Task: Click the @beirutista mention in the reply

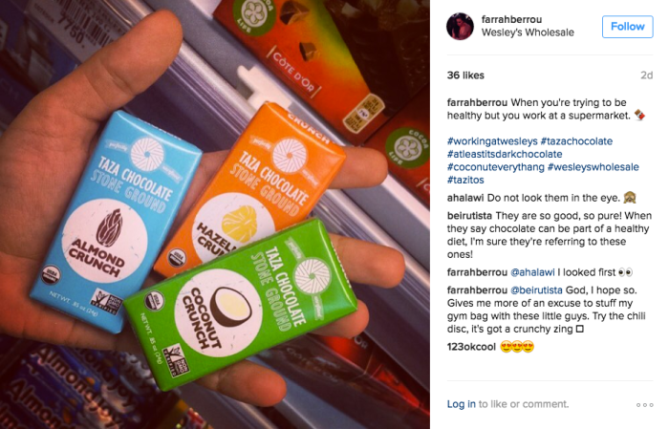Action: coord(536,290)
